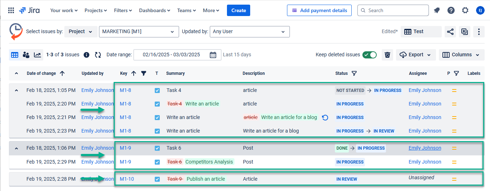Image resolution: width=490 pixels, height=191 pixels.
Task: Click the share icon next to Test
Action: [x=450, y=32]
